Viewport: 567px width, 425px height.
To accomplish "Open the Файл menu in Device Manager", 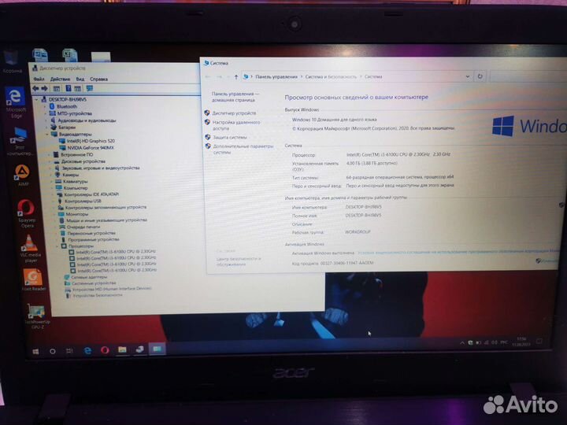I will (x=39, y=79).
